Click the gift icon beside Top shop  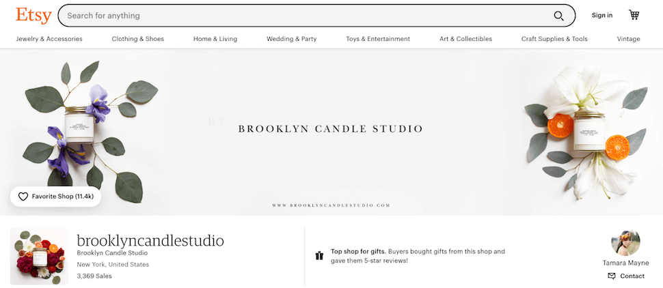319,256
